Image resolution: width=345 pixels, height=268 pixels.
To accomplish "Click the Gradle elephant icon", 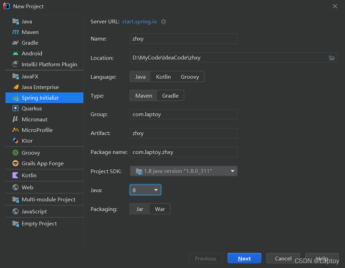I will [15, 43].
